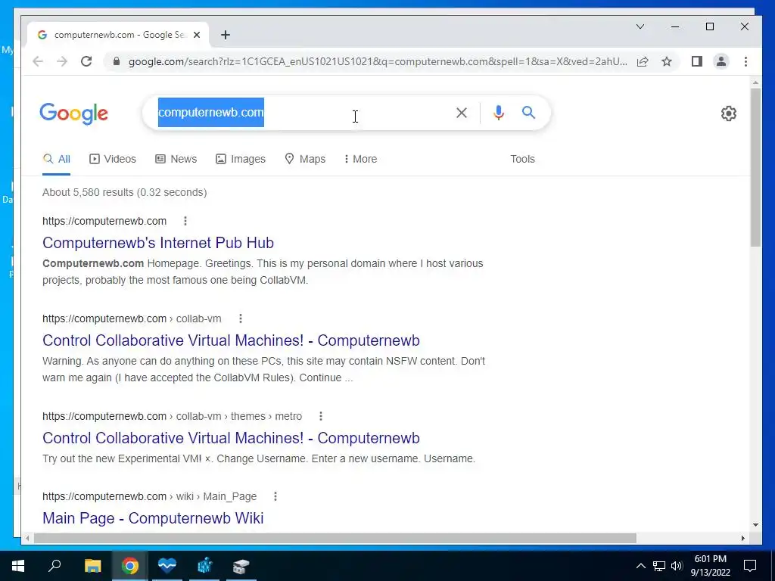Click the horizontal scrollbar thumb
Image resolution: width=775 pixels, height=581 pixels.
(335, 538)
